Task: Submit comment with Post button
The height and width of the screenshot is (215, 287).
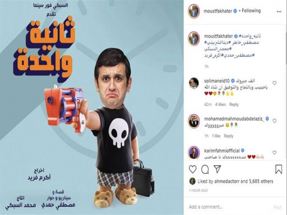Action: (278, 207)
